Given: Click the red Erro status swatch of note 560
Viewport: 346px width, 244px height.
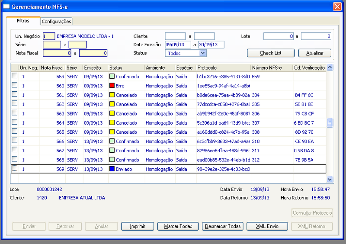Looking at the screenshot, I should point(112,86).
